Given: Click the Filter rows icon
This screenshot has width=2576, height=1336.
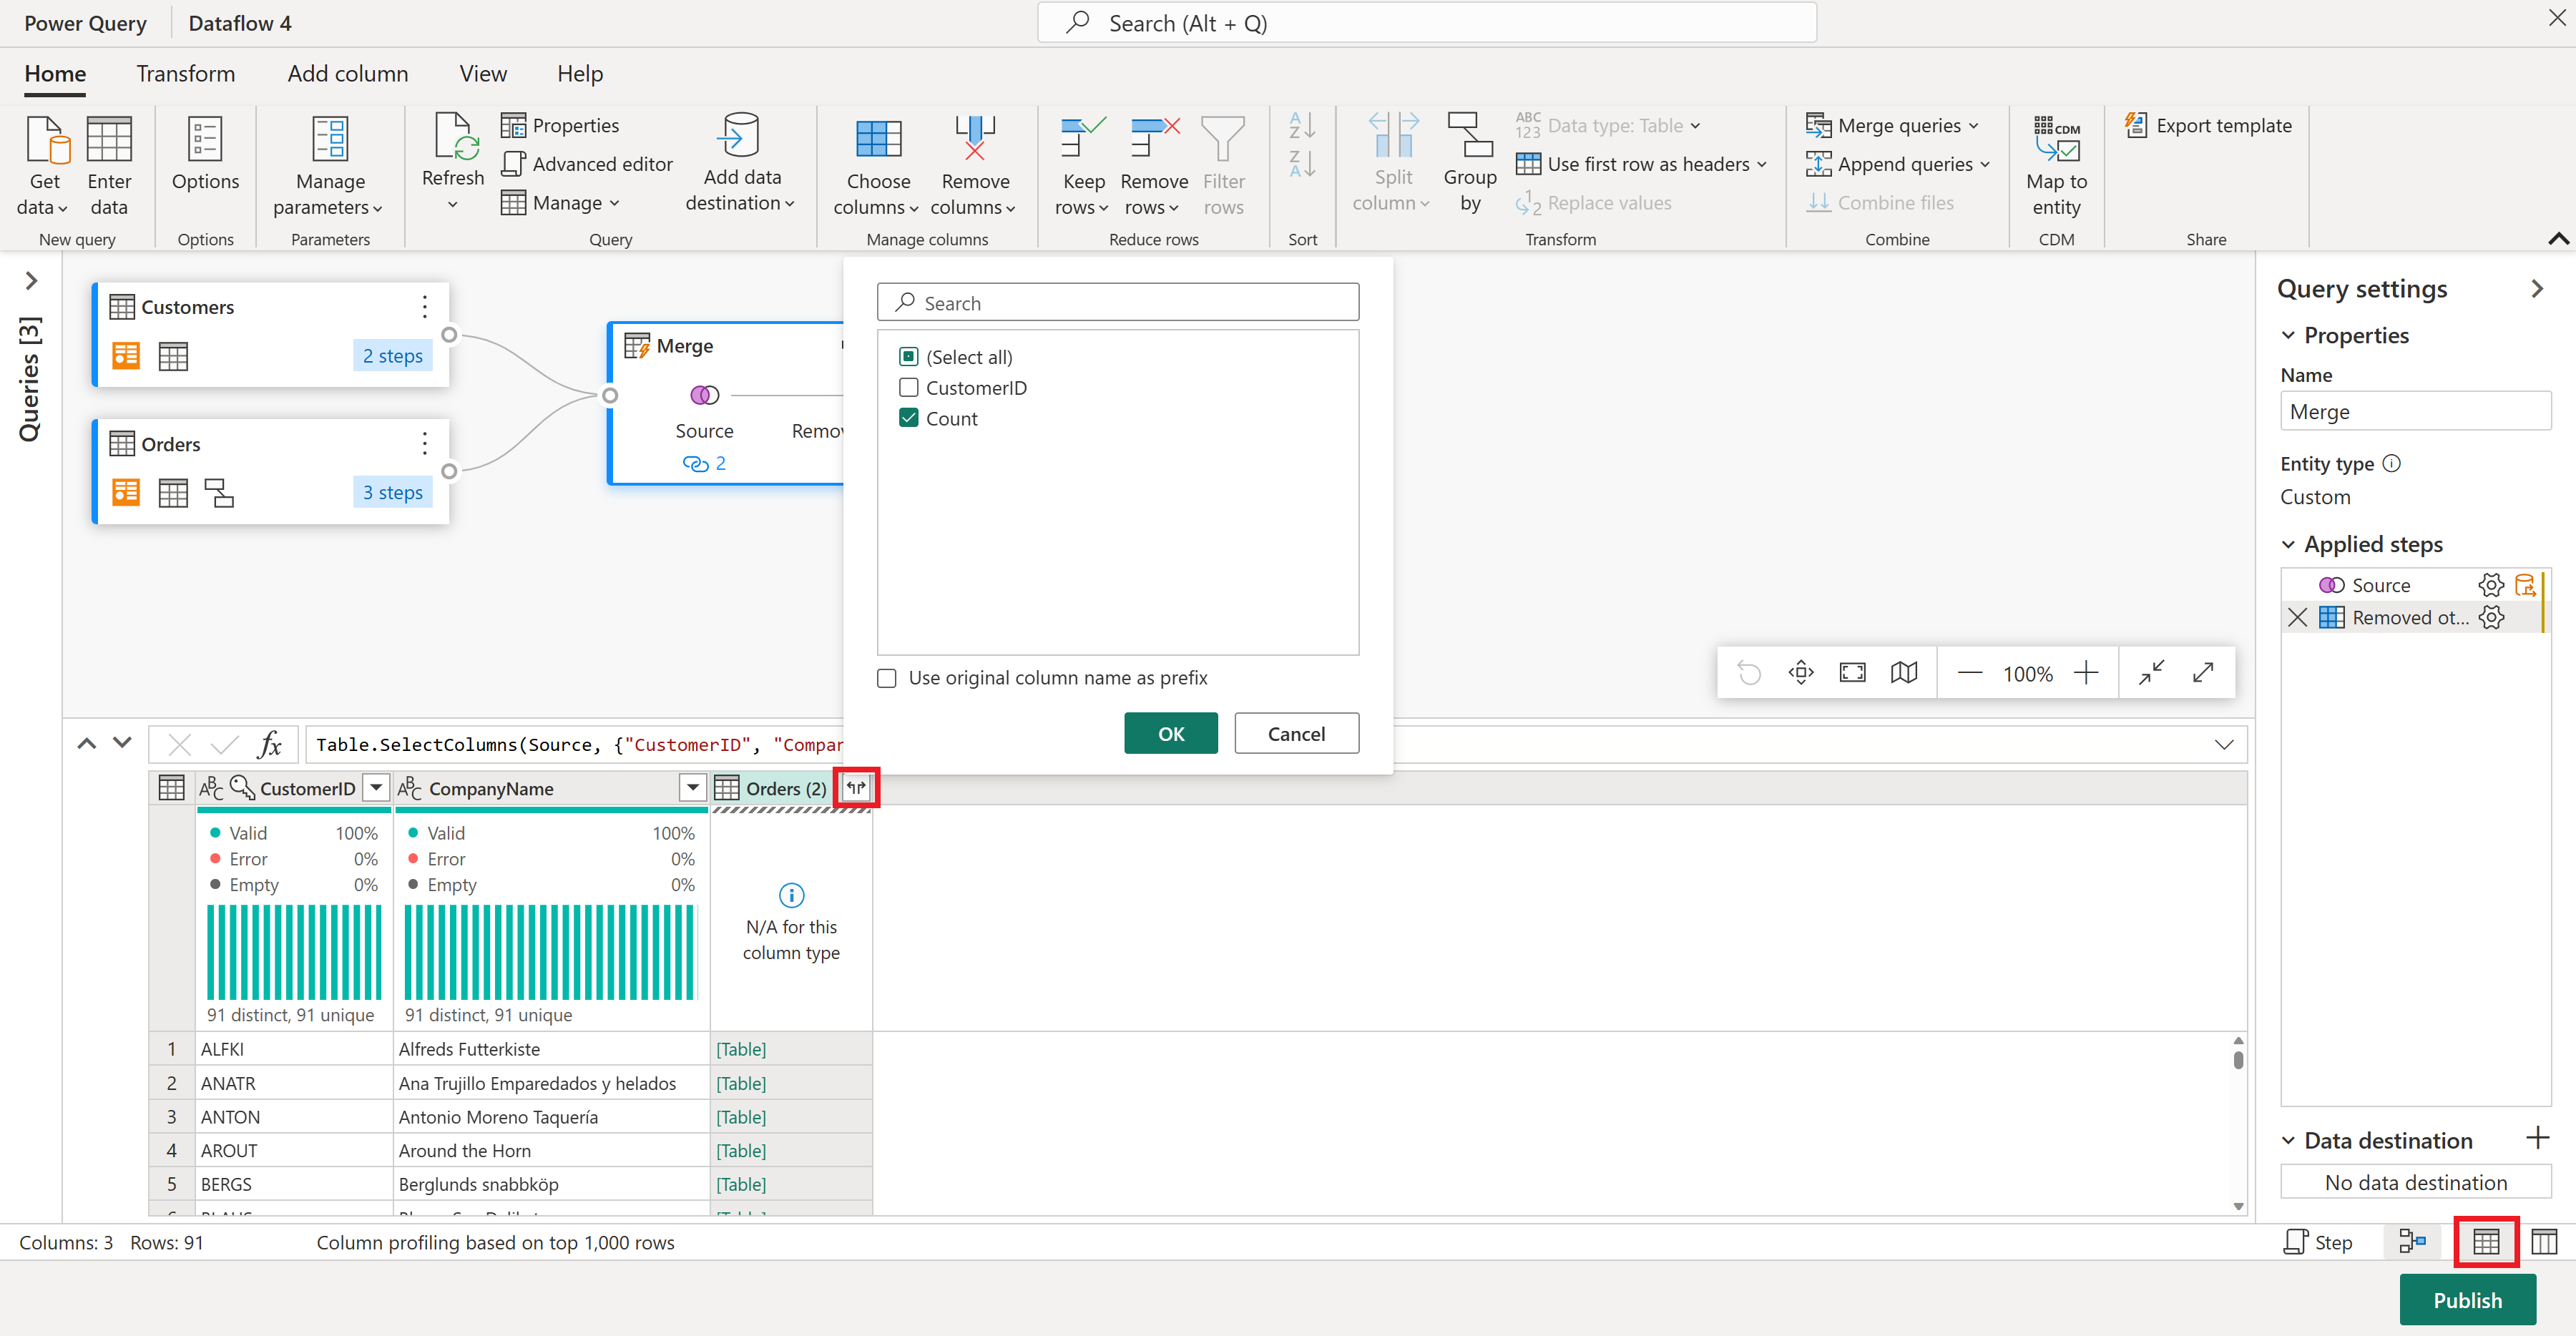Looking at the screenshot, I should pos(1224,165).
